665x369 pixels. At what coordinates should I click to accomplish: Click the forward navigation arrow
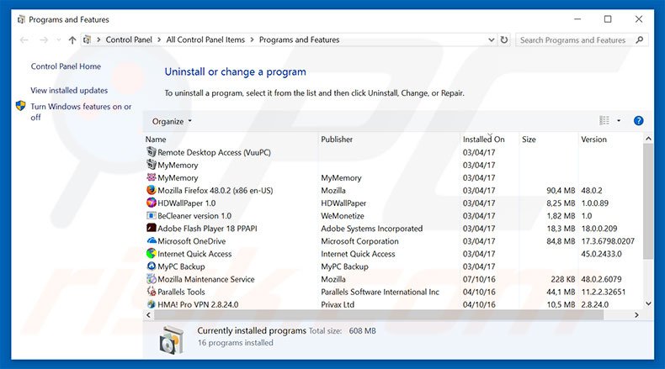[x=44, y=40]
